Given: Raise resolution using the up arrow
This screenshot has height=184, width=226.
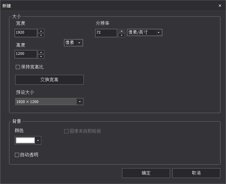Looking at the screenshot, I should coord(121,31).
